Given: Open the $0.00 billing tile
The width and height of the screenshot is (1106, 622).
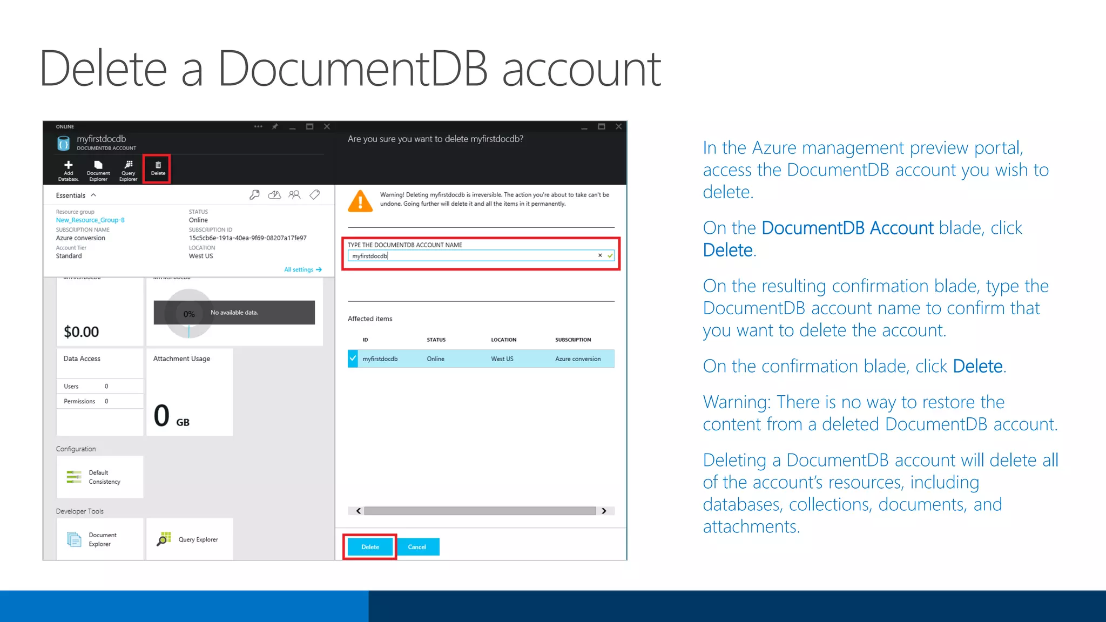Looking at the screenshot, I should [x=100, y=312].
